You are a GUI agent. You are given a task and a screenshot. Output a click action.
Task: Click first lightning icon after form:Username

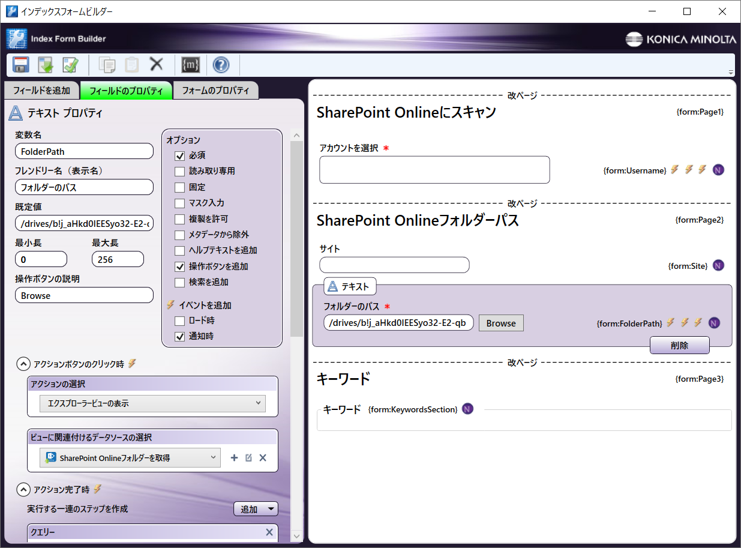pyautogui.click(x=674, y=170)
